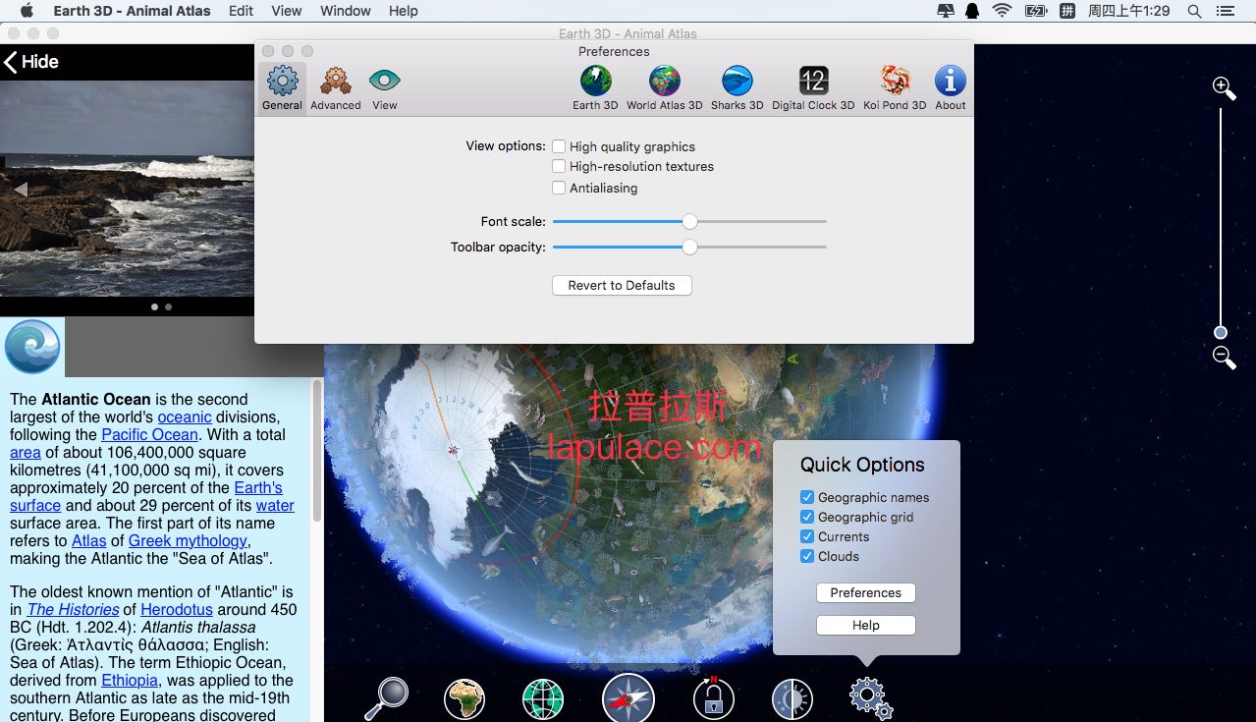This screenshot has width=1256, height=722.
Task: Uncheck Geographic grid in Quick Options
Action: (807, 517)
